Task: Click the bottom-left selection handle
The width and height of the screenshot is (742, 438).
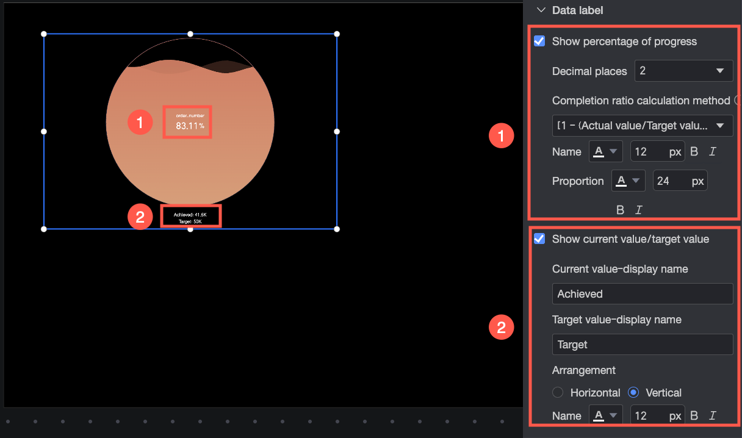Action: tap(44, 229)
